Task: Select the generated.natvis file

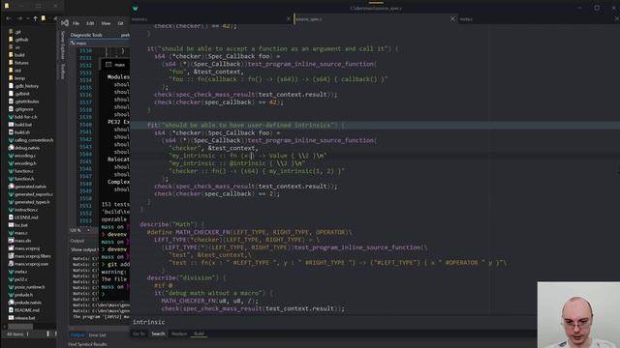Action: tap(27, 187)
